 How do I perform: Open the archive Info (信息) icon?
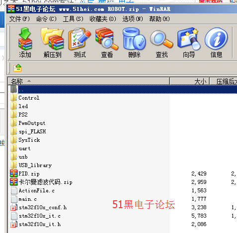click(x=216, y=39)
